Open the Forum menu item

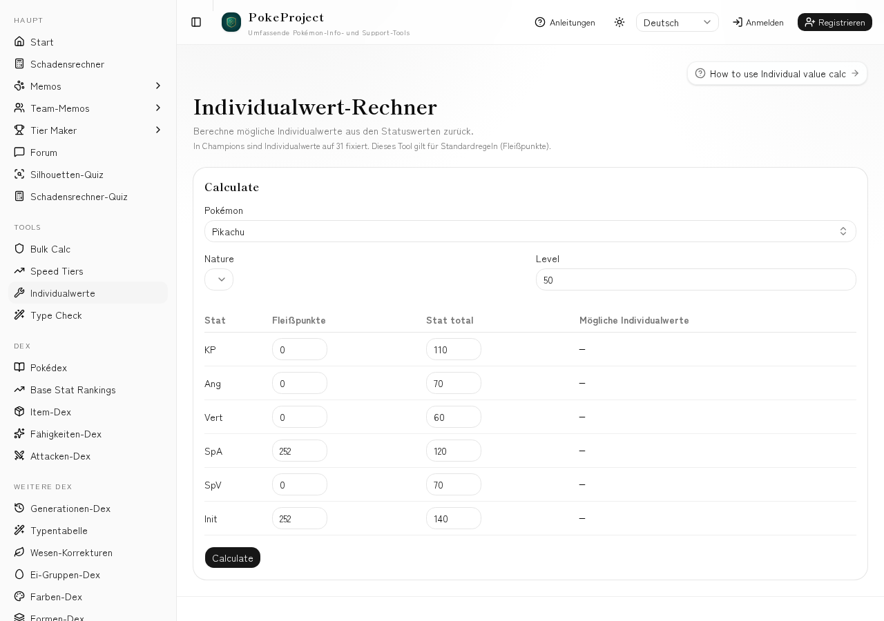pos(88,152)
